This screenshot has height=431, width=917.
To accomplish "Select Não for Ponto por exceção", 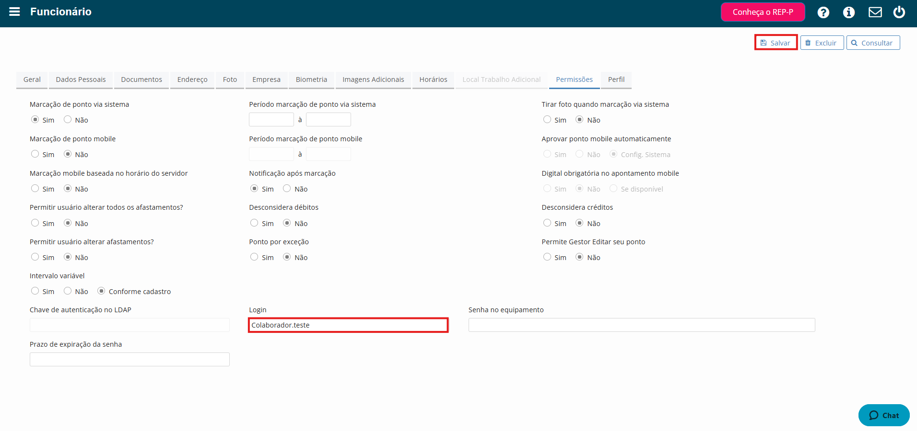I will tap(287, 257).
